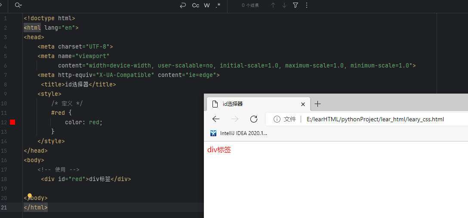468x218 pixels.
Task: Click the site info icon beside '文件'
Action: [x=277, y=119]
